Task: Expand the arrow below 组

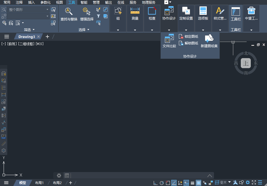Action: 118,30
